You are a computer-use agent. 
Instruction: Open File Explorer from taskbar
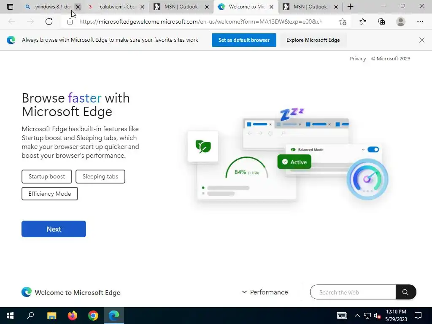[x=51, y=316]
